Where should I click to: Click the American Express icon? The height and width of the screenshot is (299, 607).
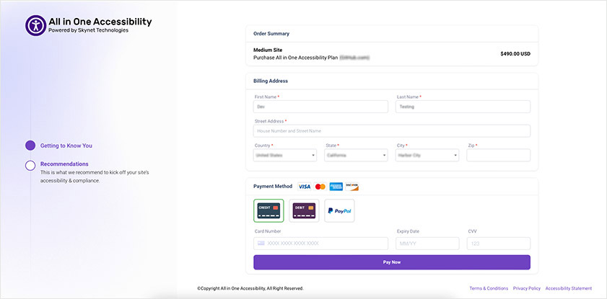(x=336, y=187)
